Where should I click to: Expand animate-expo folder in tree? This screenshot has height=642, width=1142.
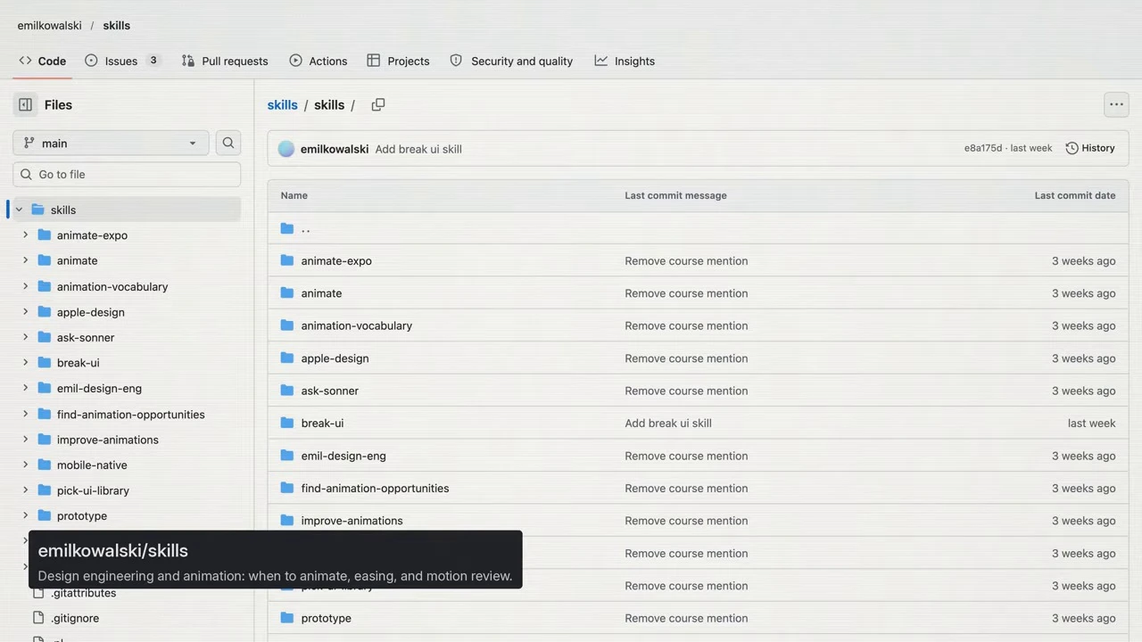tap(25, 235)
